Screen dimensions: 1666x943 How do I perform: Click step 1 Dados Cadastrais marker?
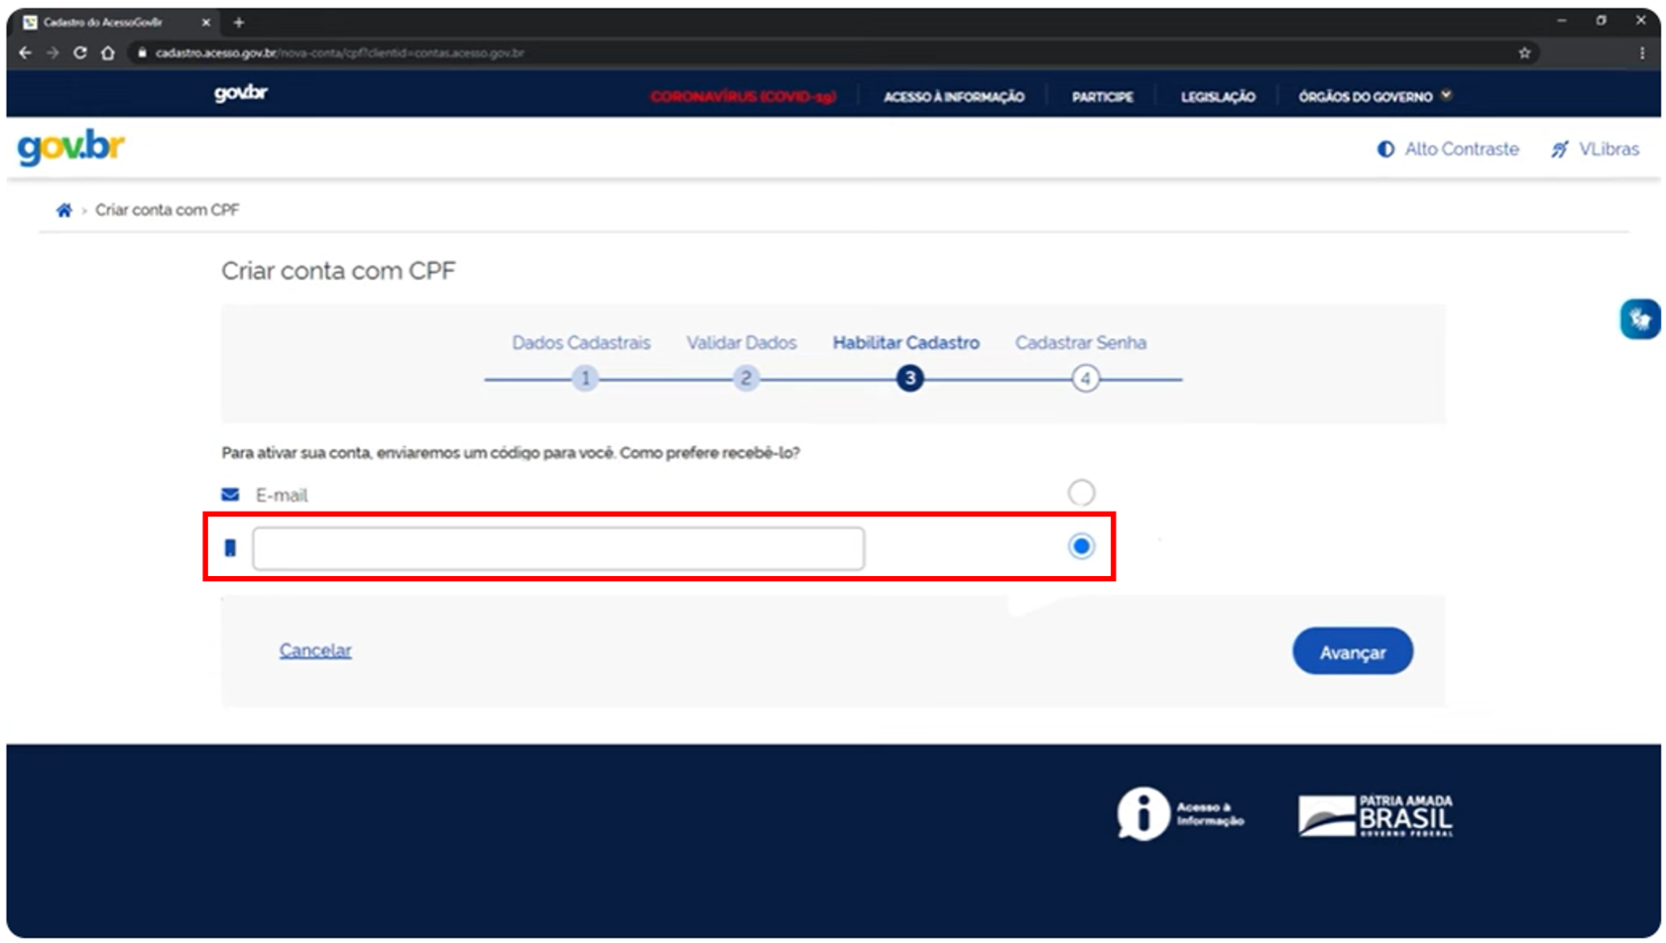click(585, 378)
